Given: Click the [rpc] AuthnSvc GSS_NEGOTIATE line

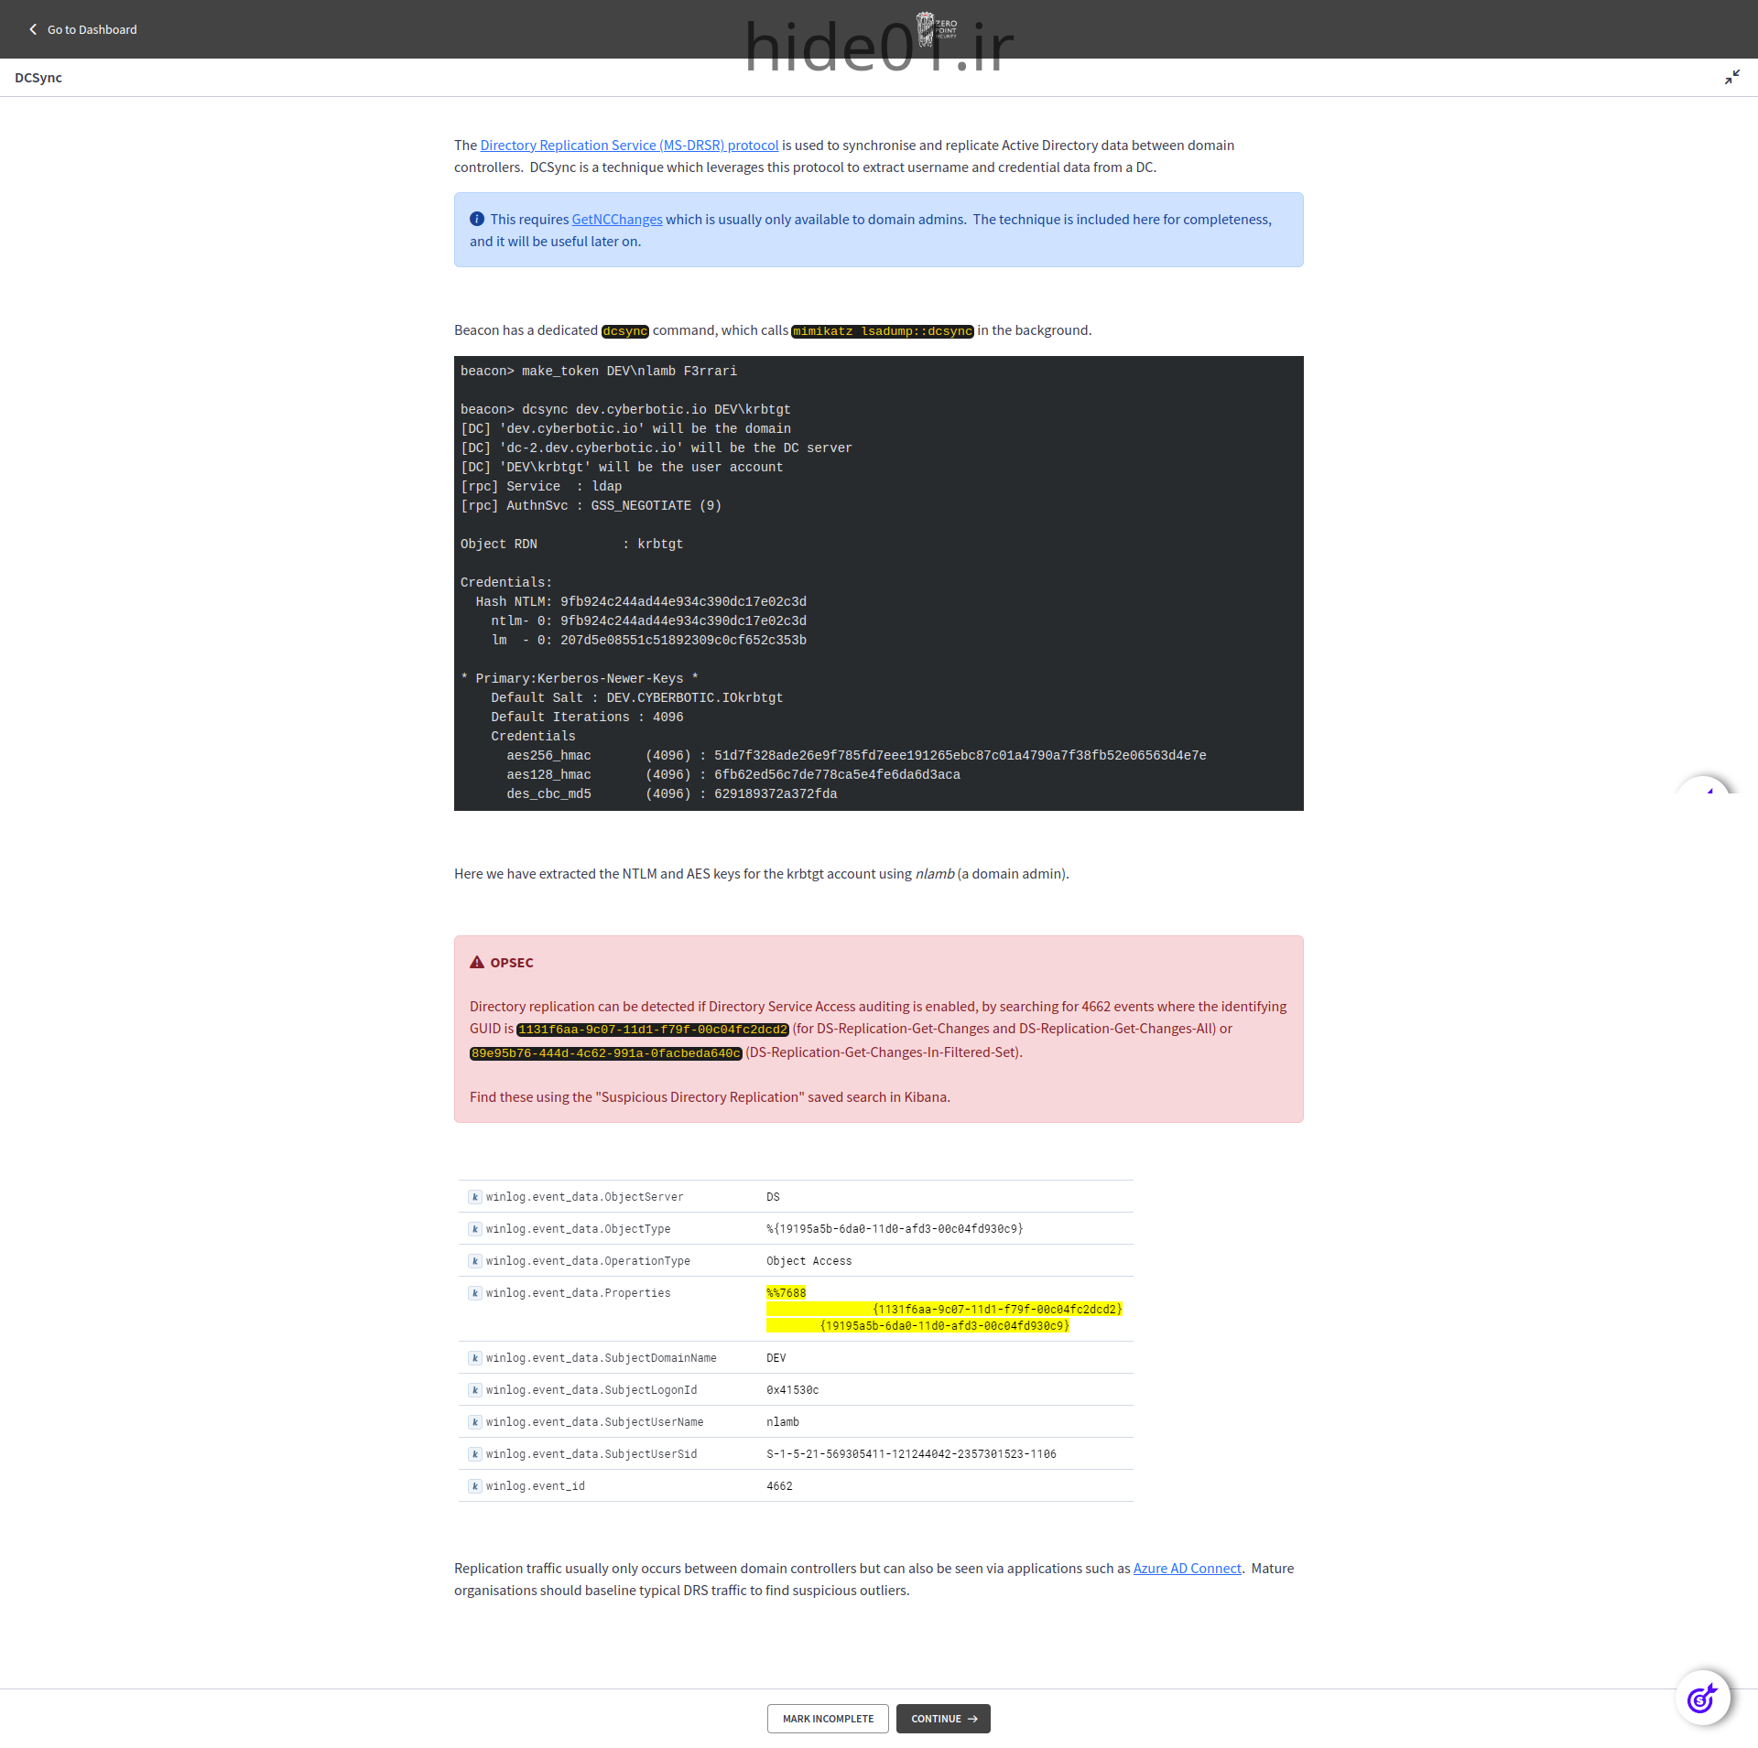Looking at the screenshot, I should [x=591, y=506].
